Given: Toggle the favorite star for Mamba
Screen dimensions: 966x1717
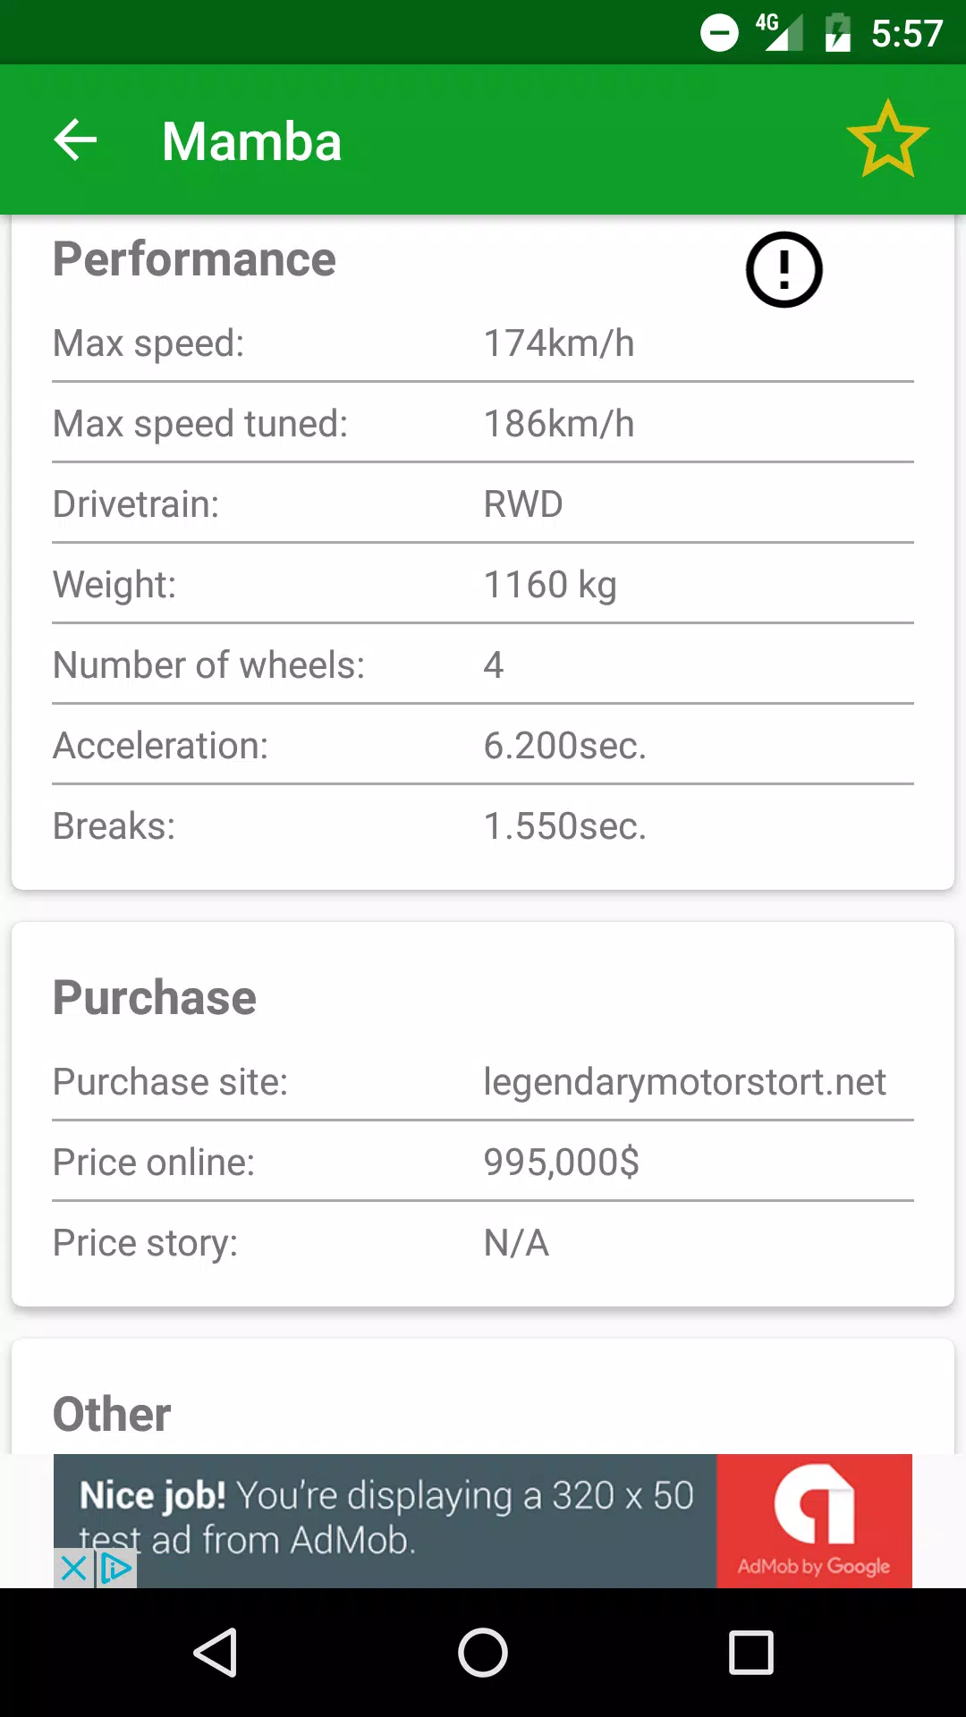Looking at the screenshot, I should tap(887, 139).
